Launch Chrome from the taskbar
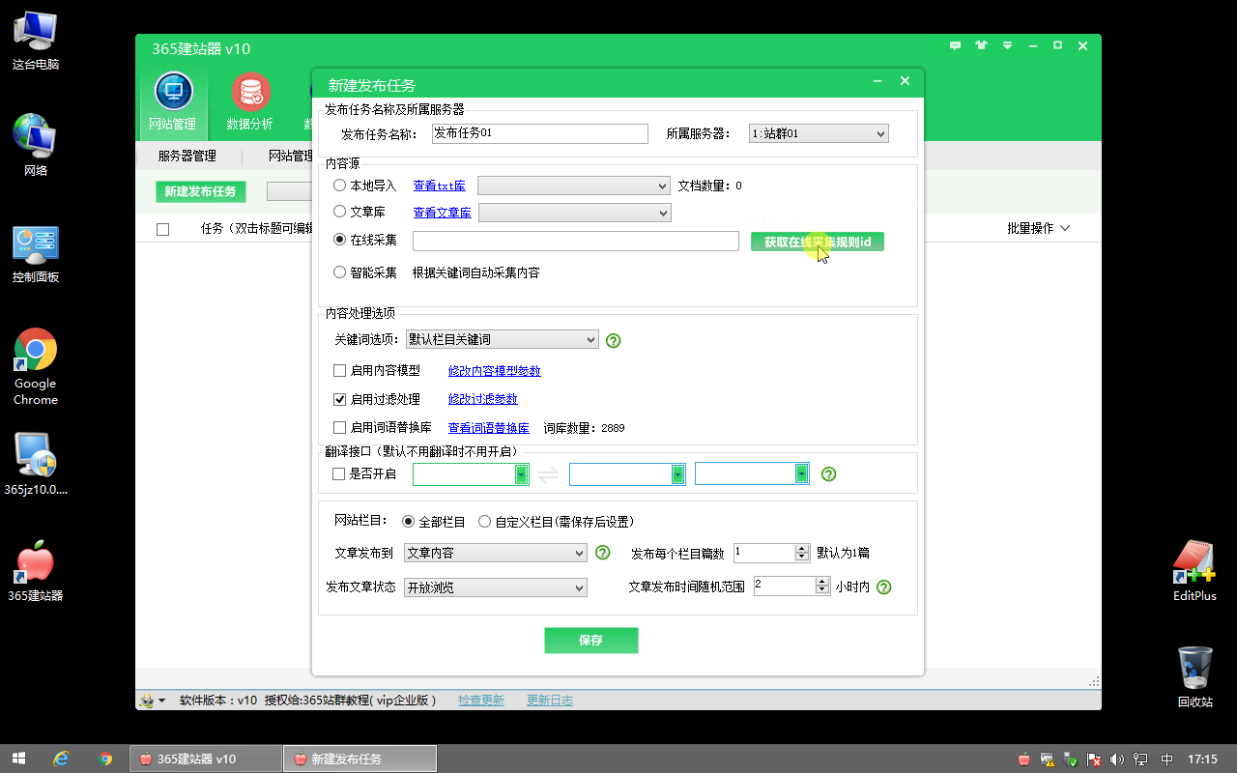This screenshot has width=1237, height=773. (105, 759)
